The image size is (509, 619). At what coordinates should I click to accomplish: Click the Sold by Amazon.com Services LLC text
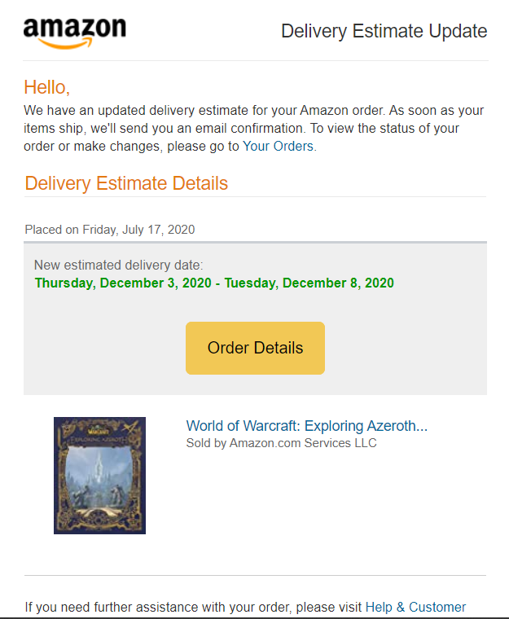[282, 443]
